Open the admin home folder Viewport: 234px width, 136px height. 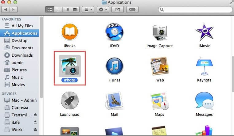pyautogui.click(x=20, y=62)
